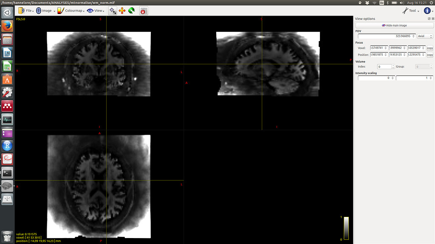Viewport: 435px width, 244px height.
Task: Open the RStudio launcher icon
Action: point(7,146)
